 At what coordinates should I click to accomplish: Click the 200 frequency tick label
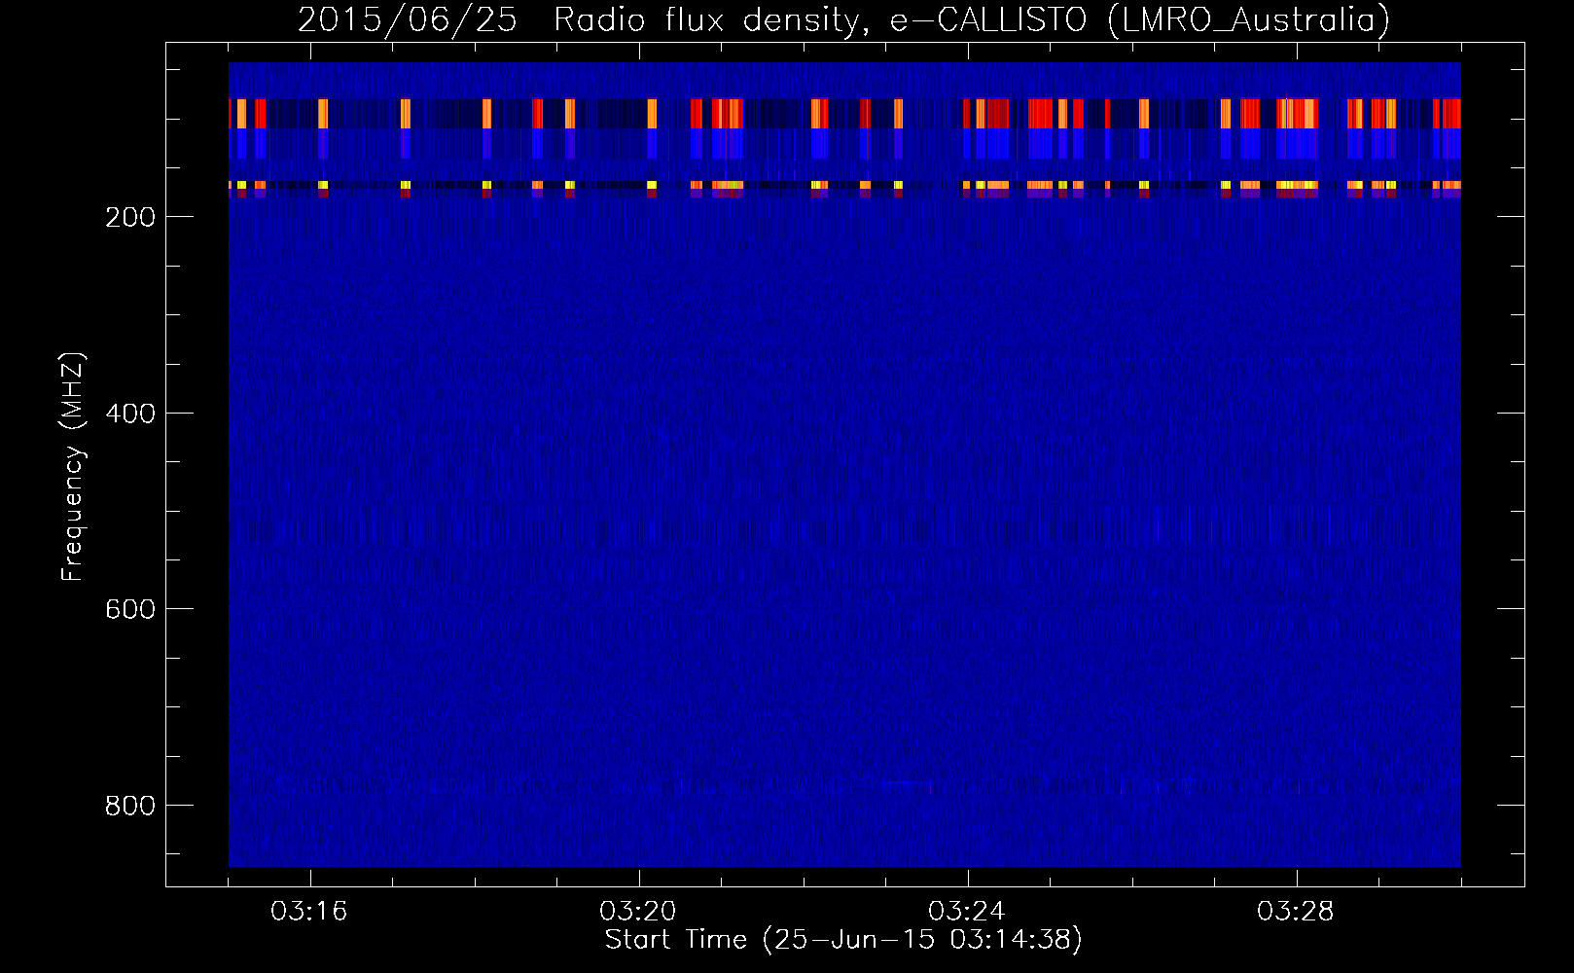pyautogui.click(x=130, y=217)
